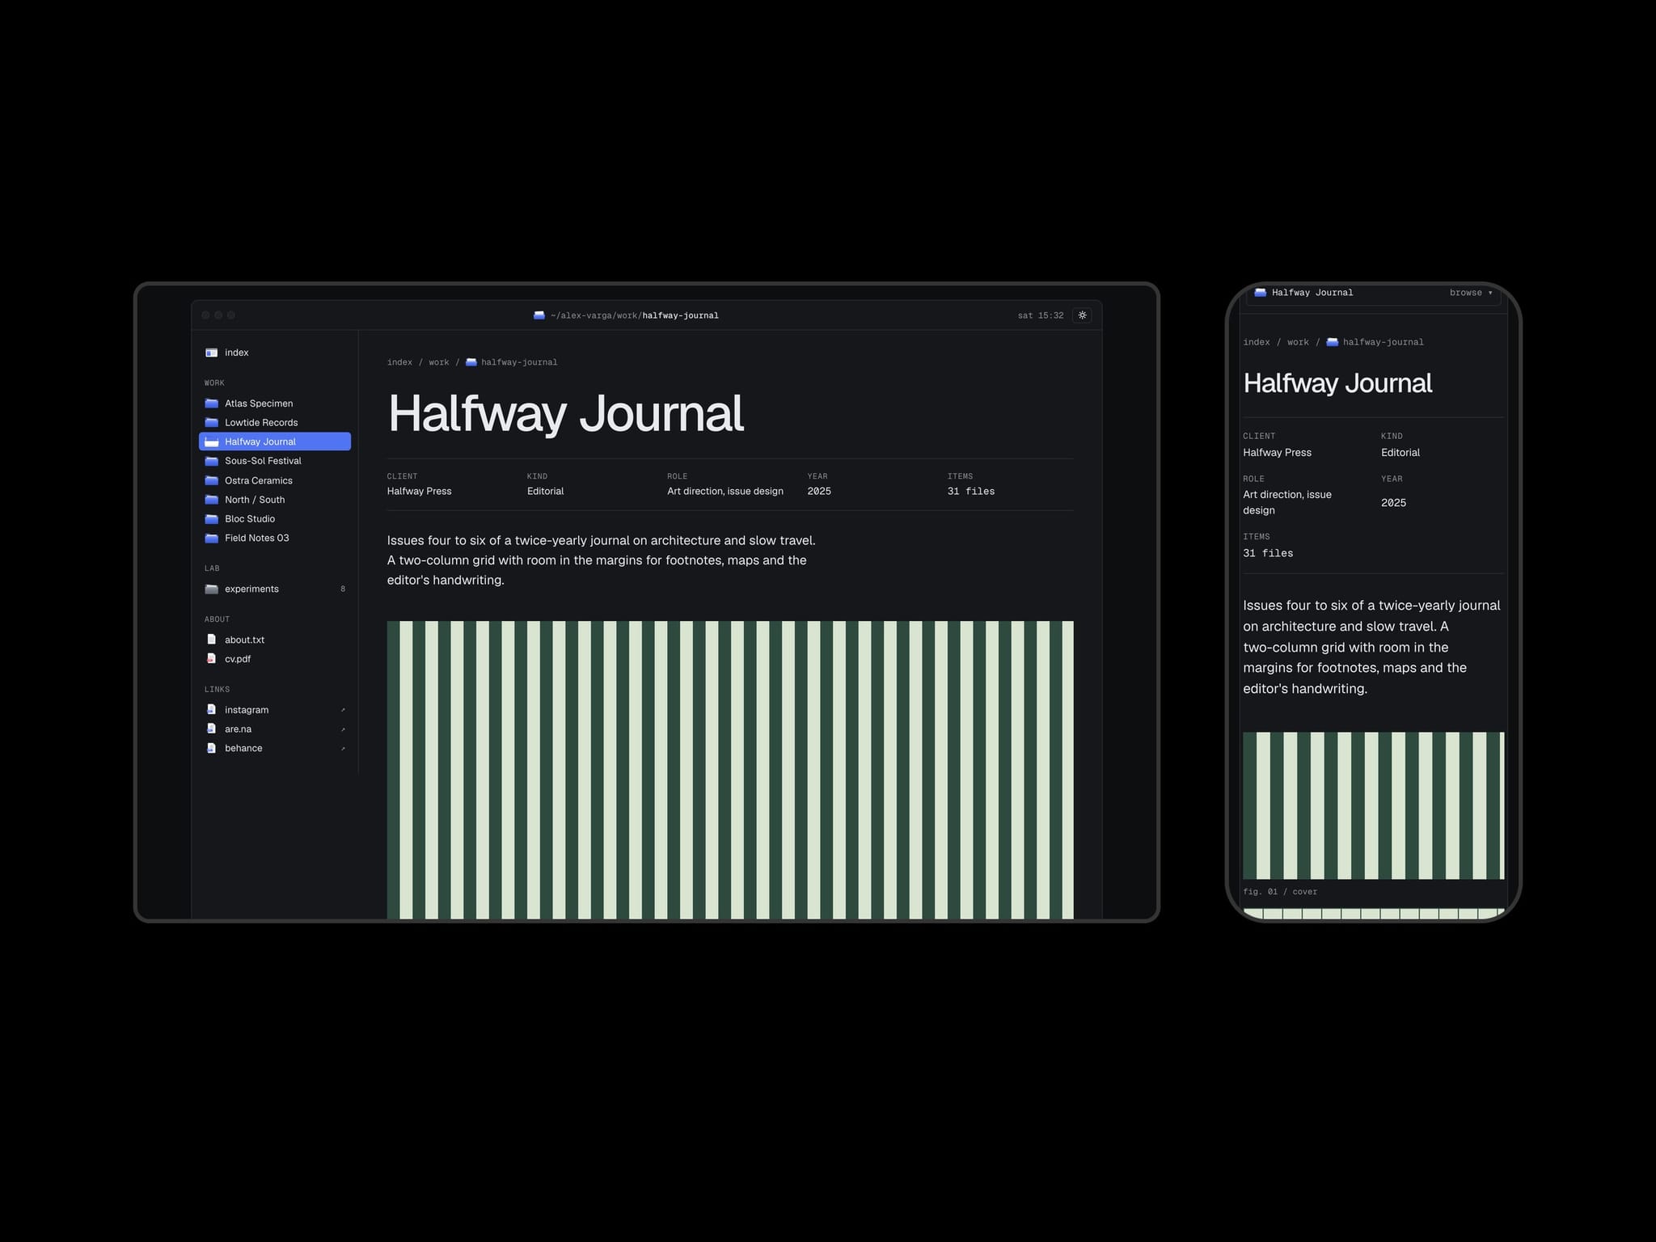Select Sous-Sol Festival in sidebar

click(x=275, y=461)
